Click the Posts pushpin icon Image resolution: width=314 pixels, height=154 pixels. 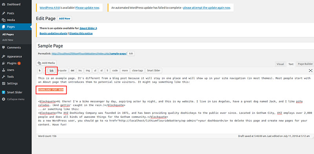point(4,13)
